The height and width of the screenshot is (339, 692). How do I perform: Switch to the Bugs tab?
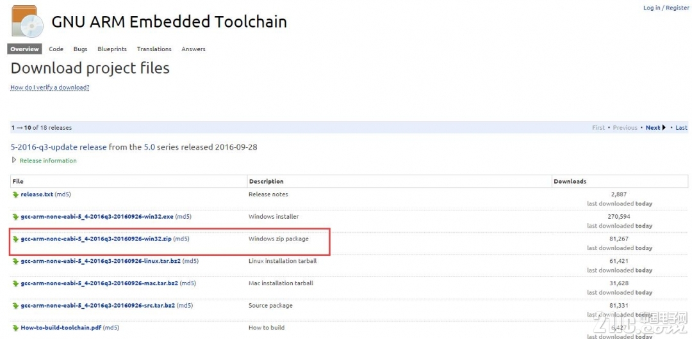[80, 49]
